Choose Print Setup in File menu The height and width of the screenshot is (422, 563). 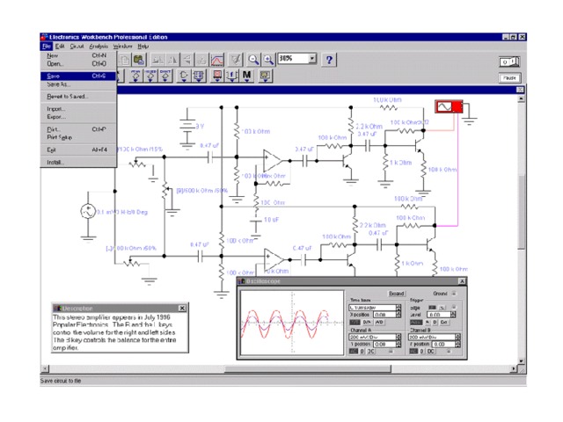[x=78, y=137]
